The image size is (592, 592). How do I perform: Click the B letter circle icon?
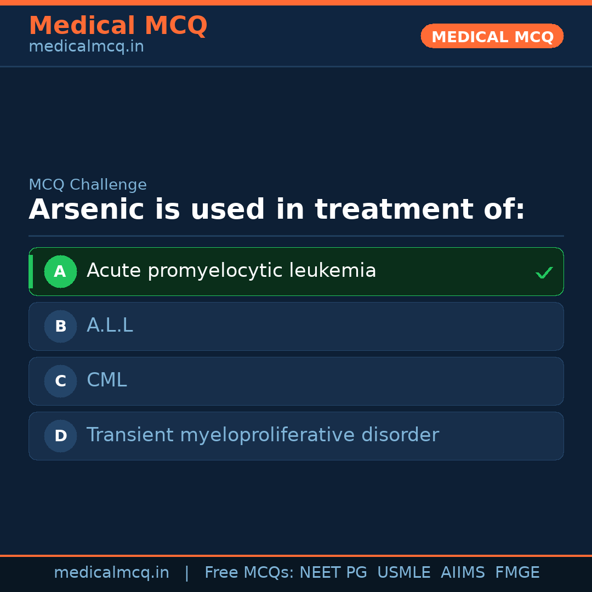point(60,326)
